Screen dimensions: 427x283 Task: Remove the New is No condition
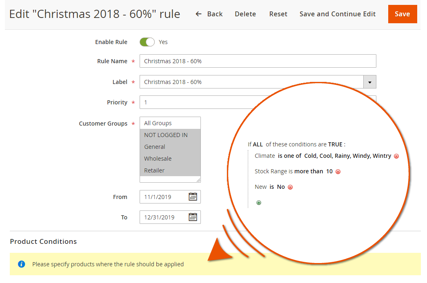pos(290,187)
